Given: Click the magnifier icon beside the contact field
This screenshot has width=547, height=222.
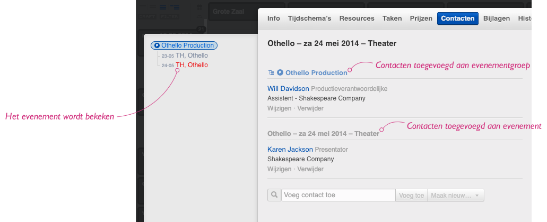Looking at the screenshot, I should click(274, 195).
